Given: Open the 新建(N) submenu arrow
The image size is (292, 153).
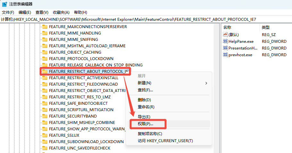Looking at the screenshot, I should click(x=206, y=83).
